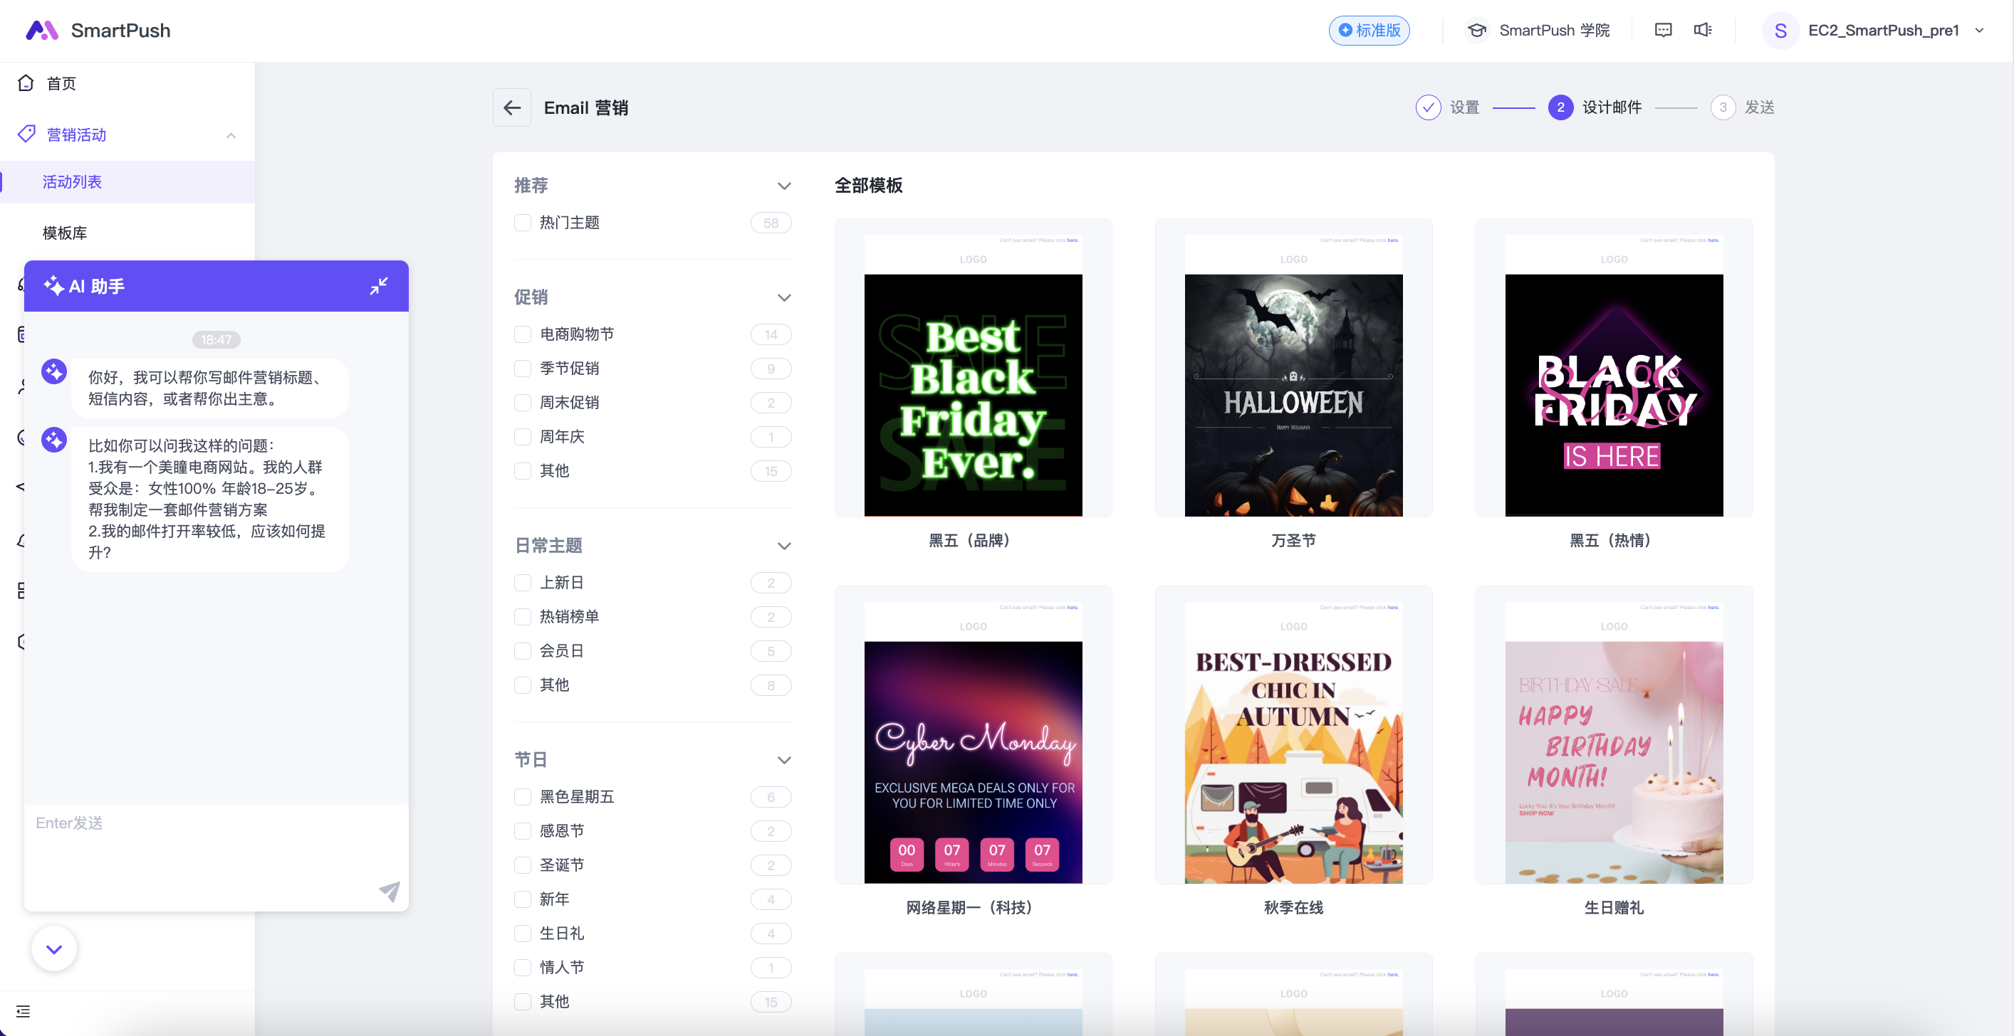Check the 热销榜单 filter
Viewport: 2014px width, 1036px height.
[522, 617]
